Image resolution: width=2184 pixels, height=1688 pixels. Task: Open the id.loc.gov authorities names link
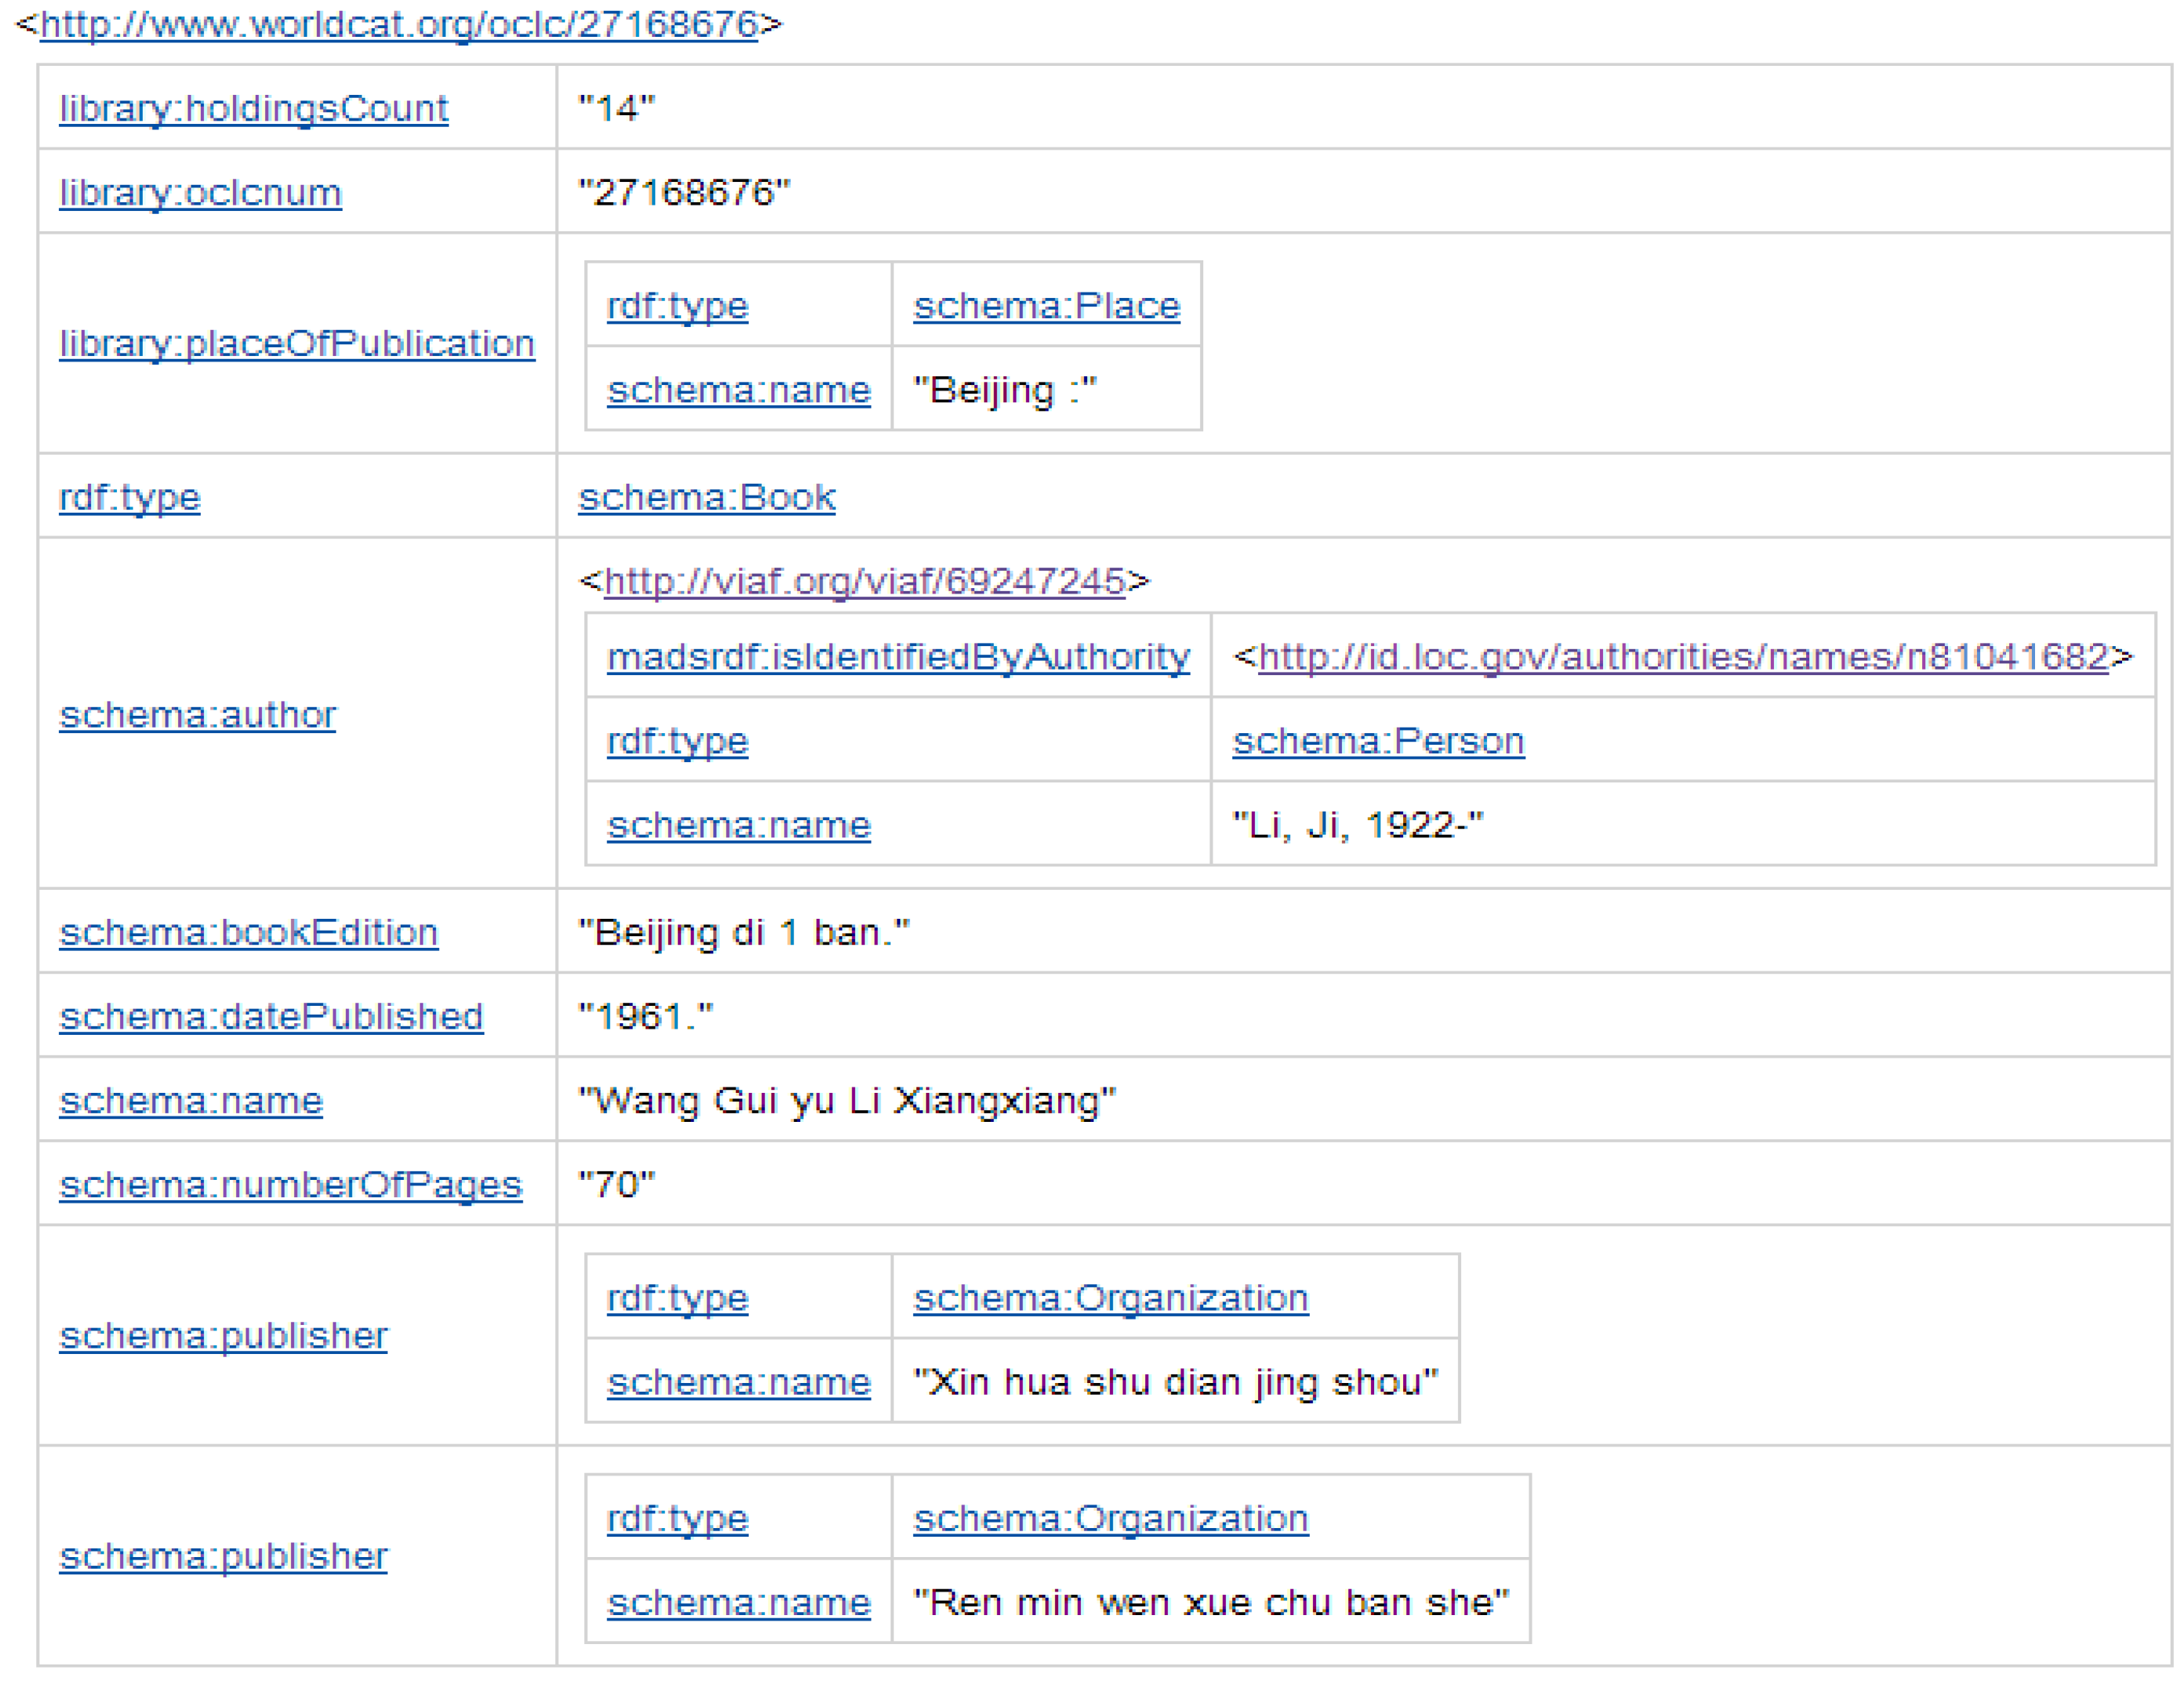(x=1682, y=657)
